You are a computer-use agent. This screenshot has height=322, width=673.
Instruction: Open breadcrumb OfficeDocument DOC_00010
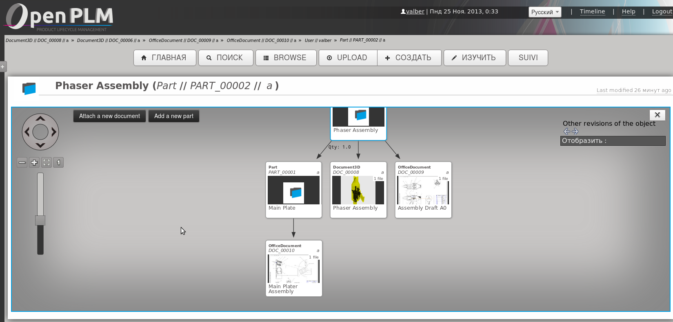[x=261, y=40]
